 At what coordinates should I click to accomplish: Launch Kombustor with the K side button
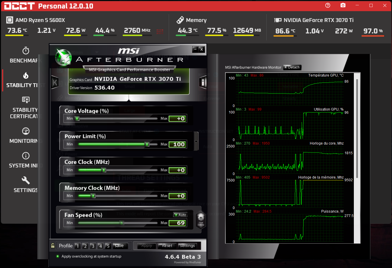(55, 83)
